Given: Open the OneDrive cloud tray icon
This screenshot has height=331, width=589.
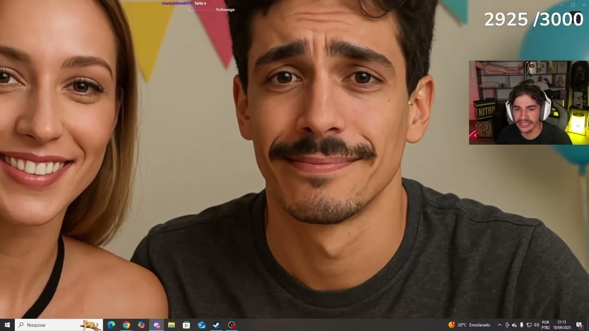Looking at the screenshot, I should 514,325.
